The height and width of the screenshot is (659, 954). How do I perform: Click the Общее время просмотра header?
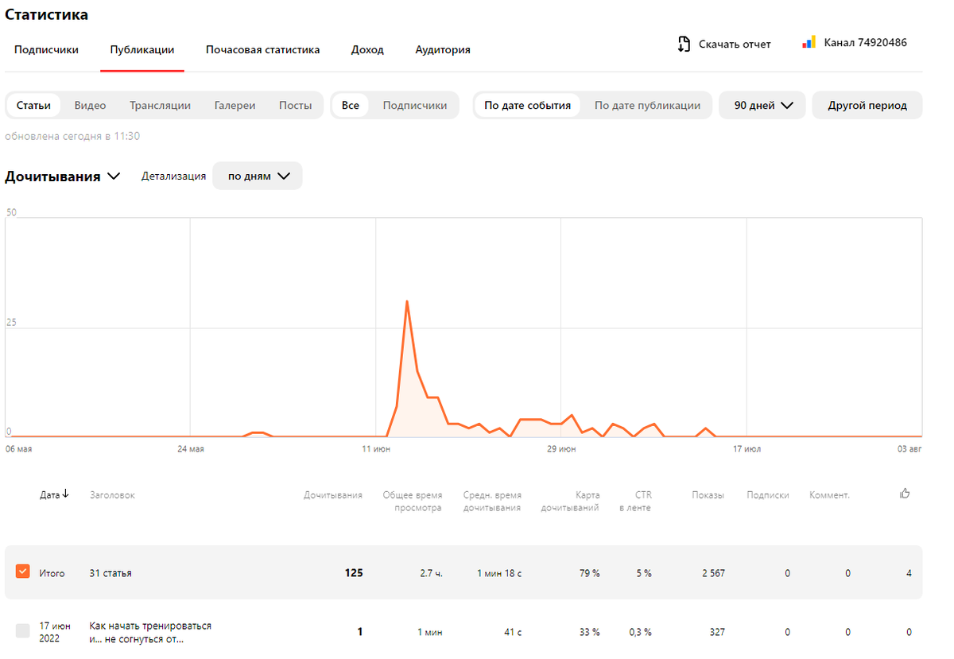pyautogui.click(x=413, y=501)
